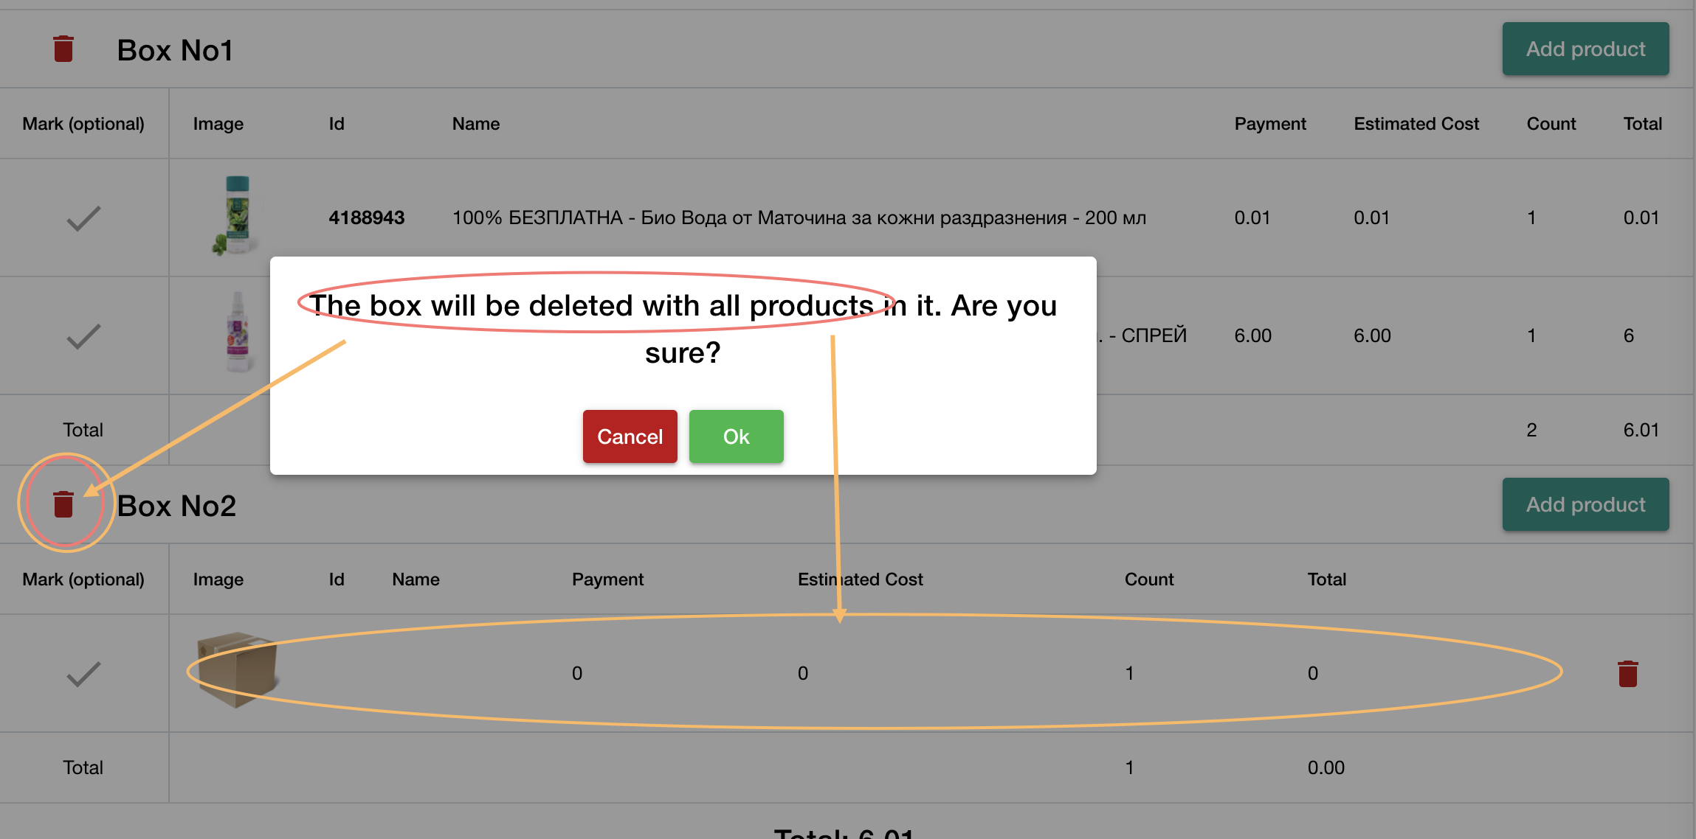Toggle the mark checkmark for product 4188943

coord(83,218)
